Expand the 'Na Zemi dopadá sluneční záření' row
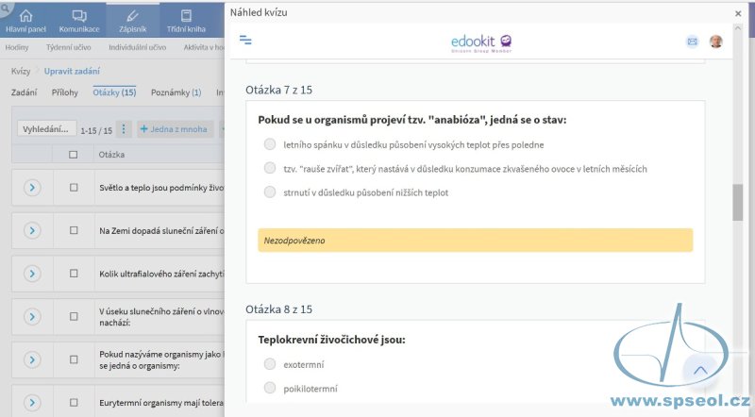 [32, 230]
